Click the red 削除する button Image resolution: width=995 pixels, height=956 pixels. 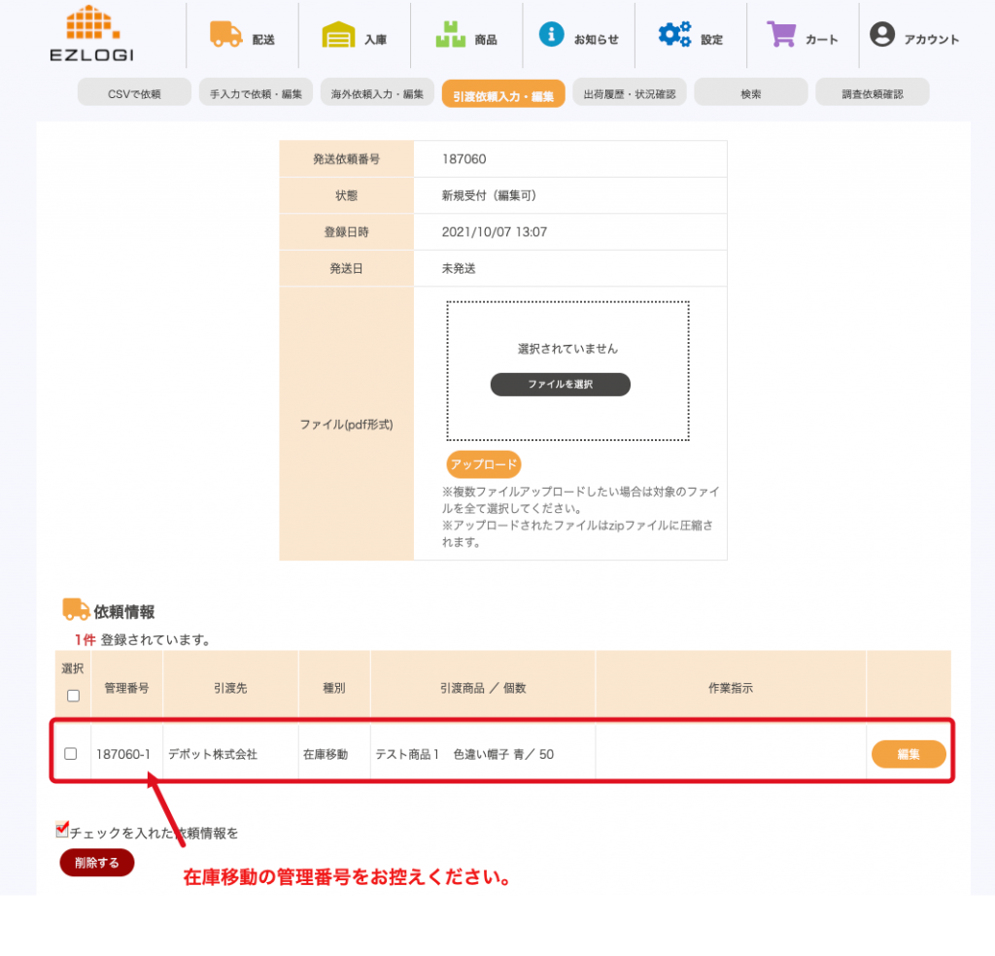coord(97,863)
